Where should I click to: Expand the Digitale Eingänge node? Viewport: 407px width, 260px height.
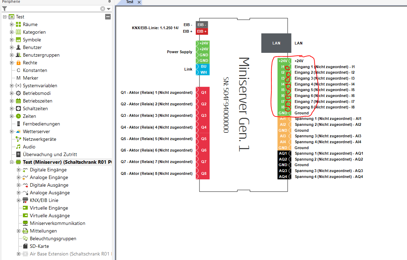click(x=19, y=170)
